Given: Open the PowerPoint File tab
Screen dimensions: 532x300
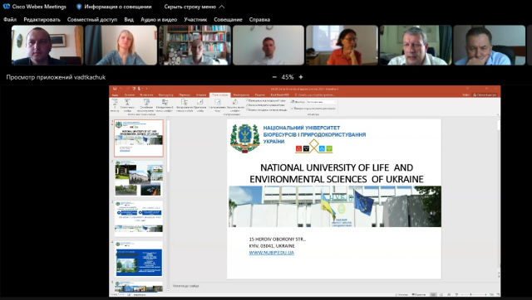Looking at the screenshot, I should [115, 95].
